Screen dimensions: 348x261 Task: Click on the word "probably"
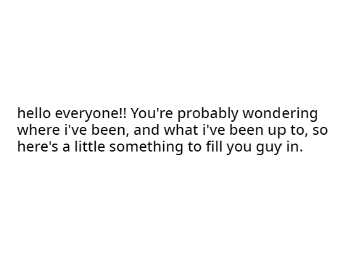point(208,114)
